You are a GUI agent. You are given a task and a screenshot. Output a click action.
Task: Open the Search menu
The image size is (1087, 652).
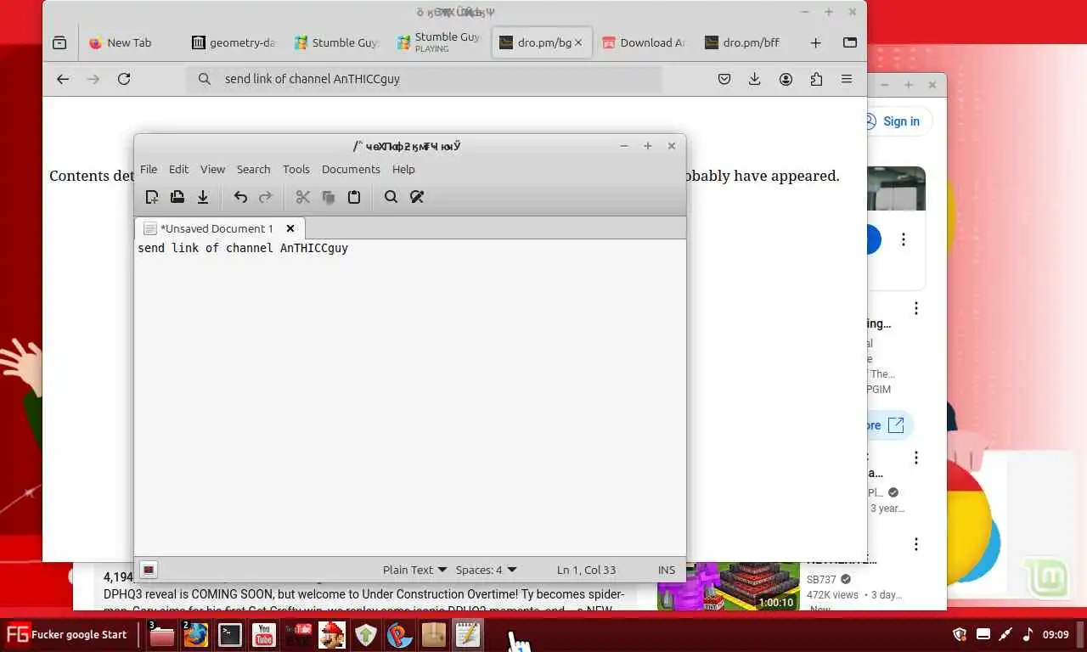tap(253, 169)
